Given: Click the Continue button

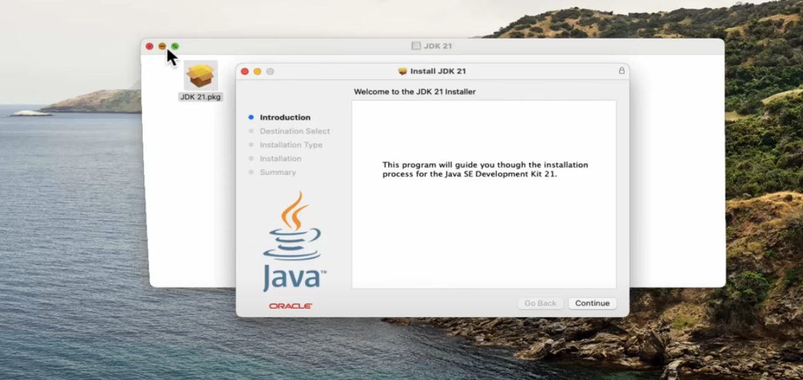Looking at the screenshot, I should (591, 303).
